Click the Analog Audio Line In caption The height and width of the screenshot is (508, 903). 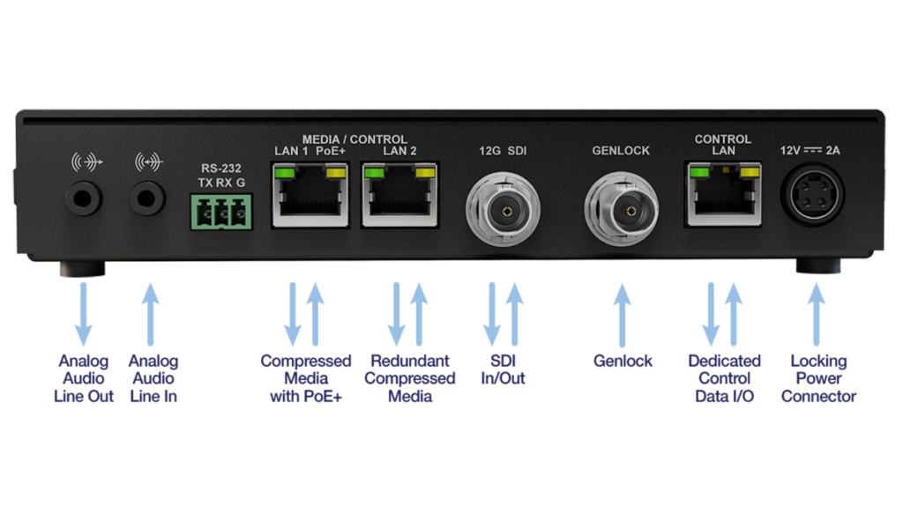153,378
